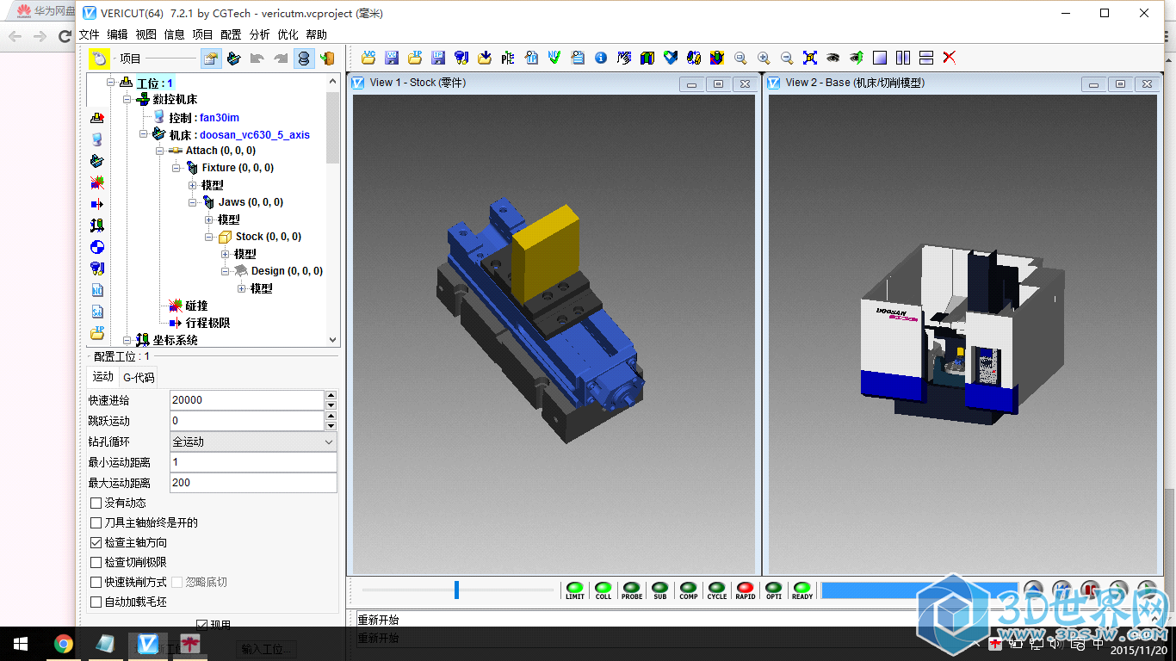Image resolution: width=1176 pixels, height=661 pixels.
Task: Open the 编辑 menu
Action: coord(117,34)
